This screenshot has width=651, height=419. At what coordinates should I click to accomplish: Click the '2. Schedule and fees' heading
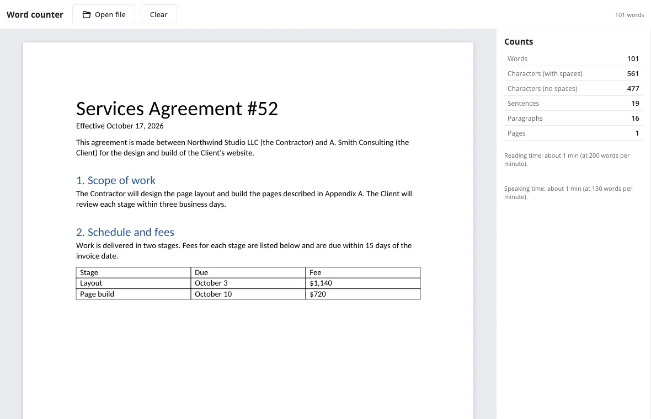125,232
